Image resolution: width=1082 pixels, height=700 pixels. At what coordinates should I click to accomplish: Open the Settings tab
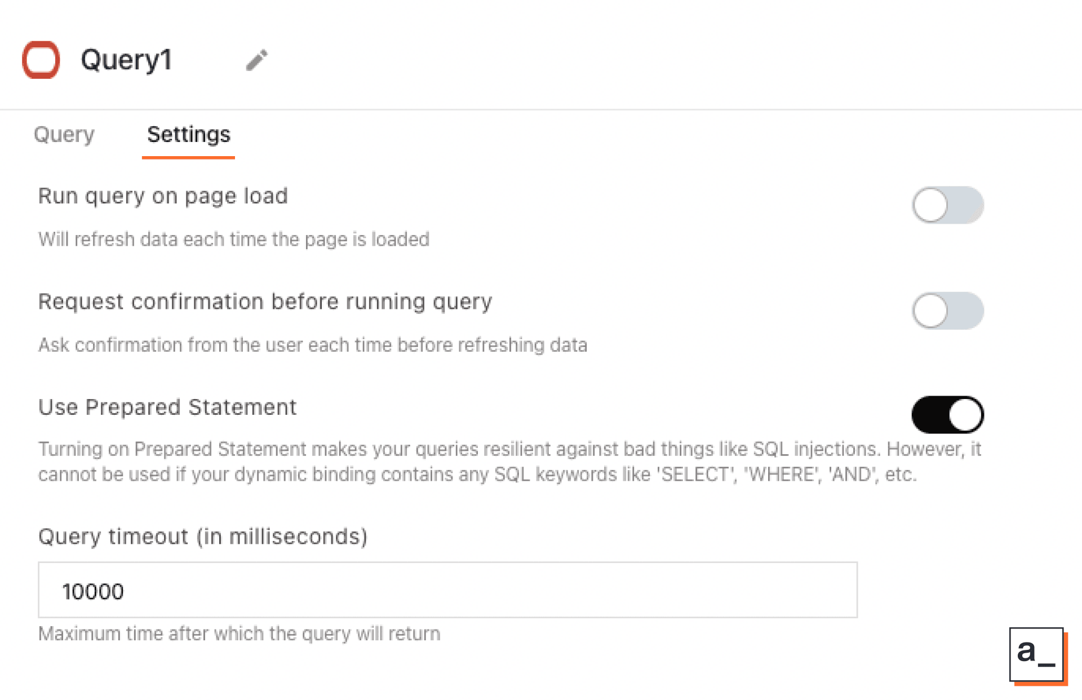point(188,135)
